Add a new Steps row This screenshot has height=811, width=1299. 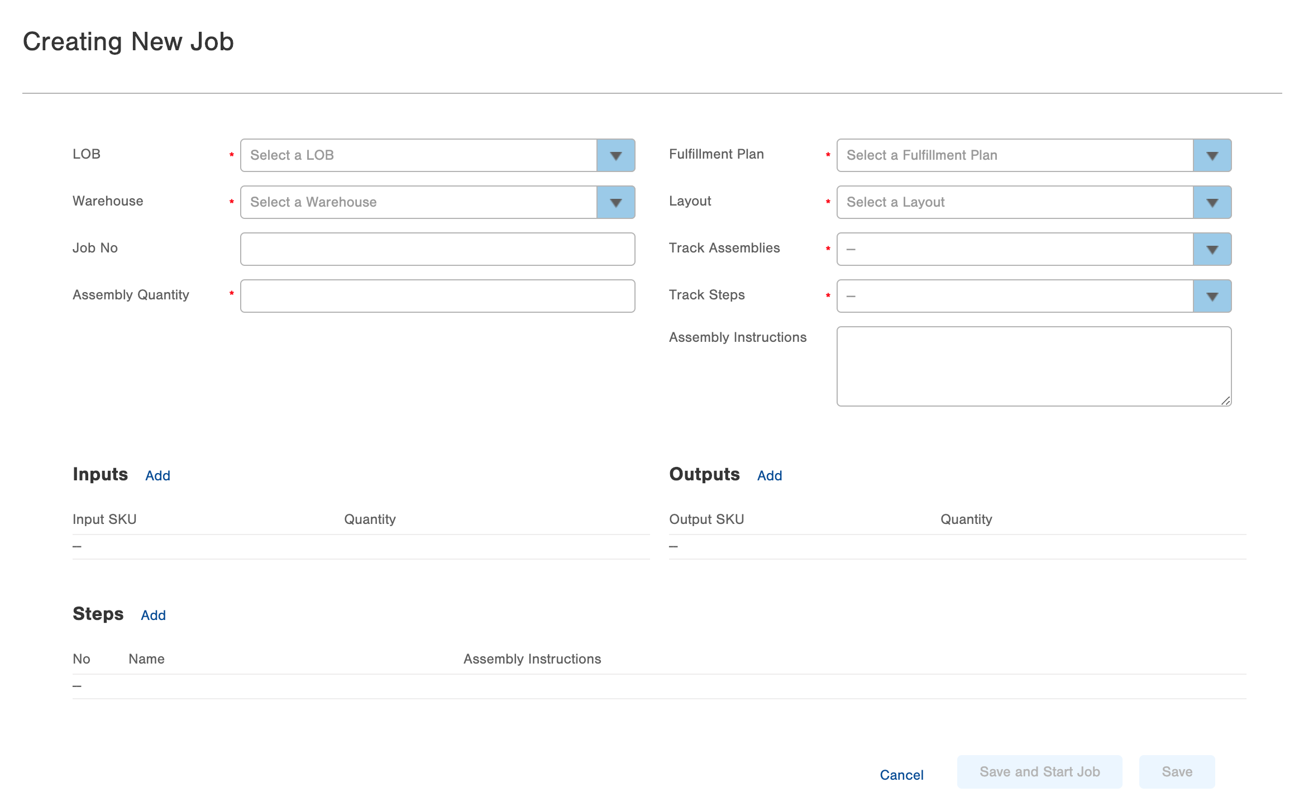tap(153, 615)
